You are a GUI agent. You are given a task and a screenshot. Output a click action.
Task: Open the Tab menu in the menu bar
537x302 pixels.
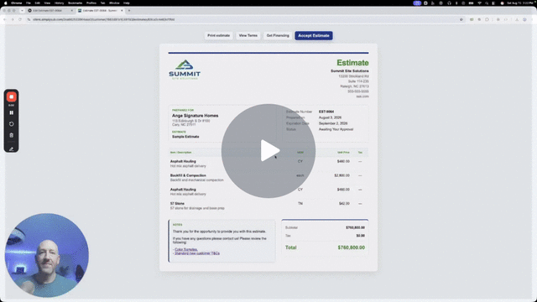coord(102,3)
